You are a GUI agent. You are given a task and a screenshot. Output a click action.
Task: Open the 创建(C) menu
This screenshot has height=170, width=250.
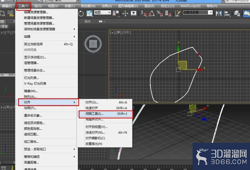(x=70, y=6)
